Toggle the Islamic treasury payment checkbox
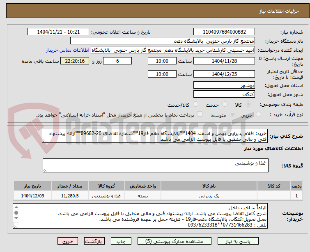Viewport: 310px width, 252px height. (200, 114)
